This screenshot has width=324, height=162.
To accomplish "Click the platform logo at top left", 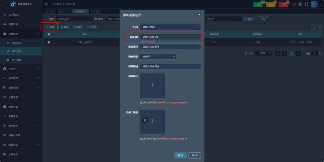I will [13, 4].
